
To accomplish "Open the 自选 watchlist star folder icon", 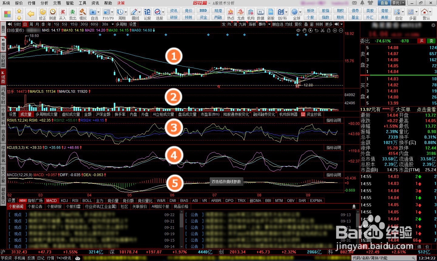I will tap(93, 12).
